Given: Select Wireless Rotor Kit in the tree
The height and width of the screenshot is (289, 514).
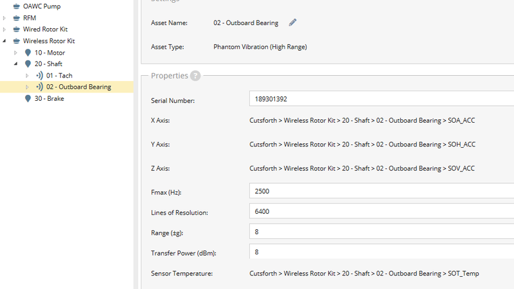Looking at the screenshot, I should click(49, 41).
